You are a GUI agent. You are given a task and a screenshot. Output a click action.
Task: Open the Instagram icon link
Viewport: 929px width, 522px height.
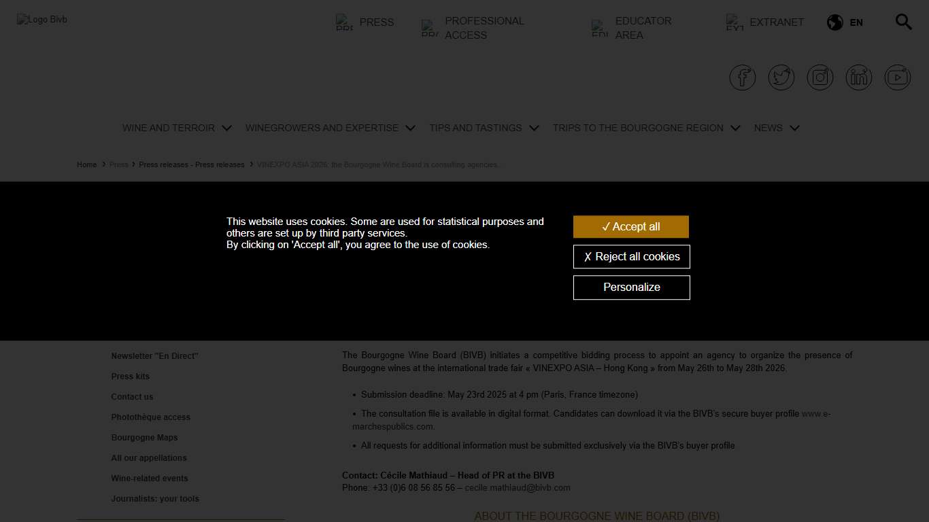[x=820, y=77]
